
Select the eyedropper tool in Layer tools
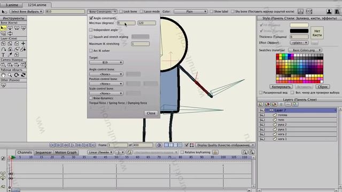point(10,55)
